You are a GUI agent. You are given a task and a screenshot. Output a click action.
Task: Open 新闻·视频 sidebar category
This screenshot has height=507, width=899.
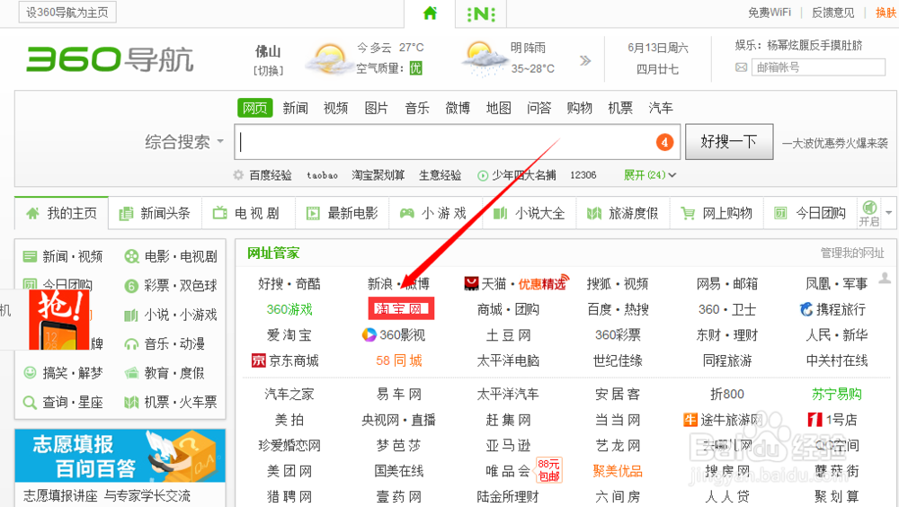click(63, 256)
